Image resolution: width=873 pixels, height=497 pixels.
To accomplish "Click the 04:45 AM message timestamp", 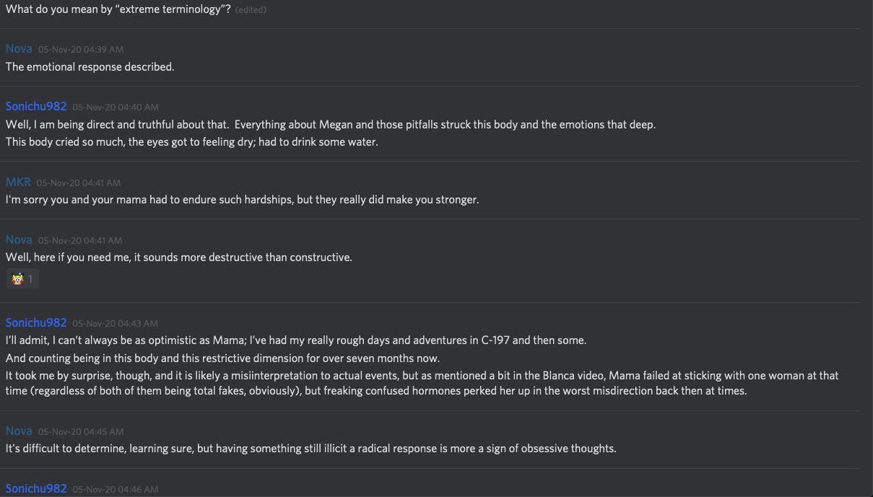I will (81, 431).
